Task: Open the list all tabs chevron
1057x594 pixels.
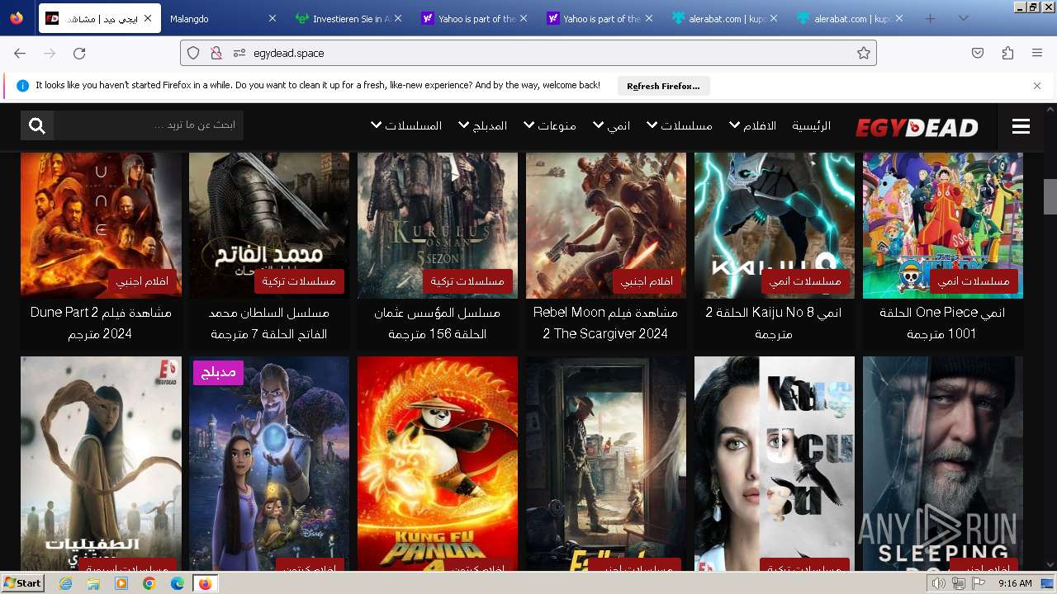Action: pyautogui.click(x=963, y=18)
